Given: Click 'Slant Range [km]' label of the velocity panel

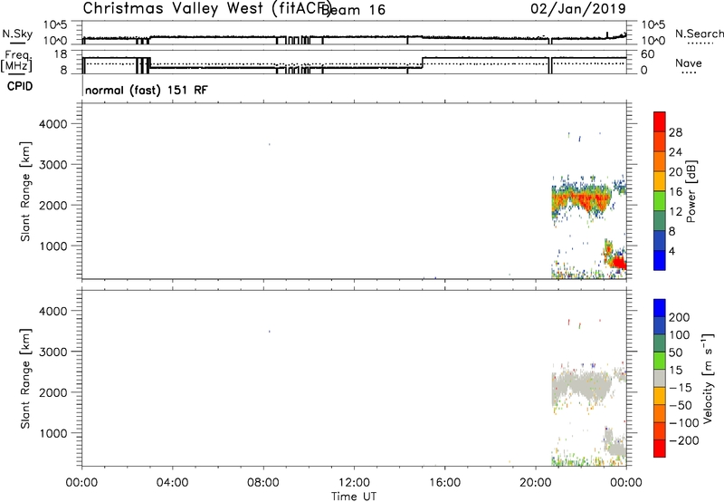Looking at the screenshot, I should coord(25,379).
